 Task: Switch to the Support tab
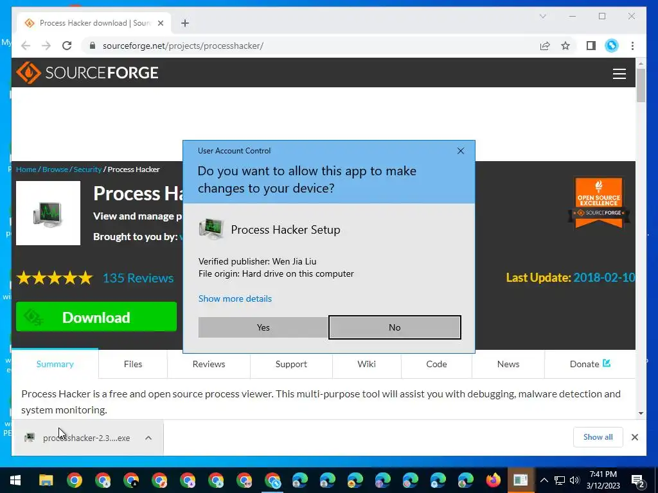(x=291, y=364)
